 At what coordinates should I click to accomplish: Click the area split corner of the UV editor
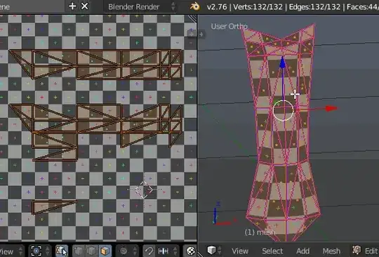click(192, 19)
